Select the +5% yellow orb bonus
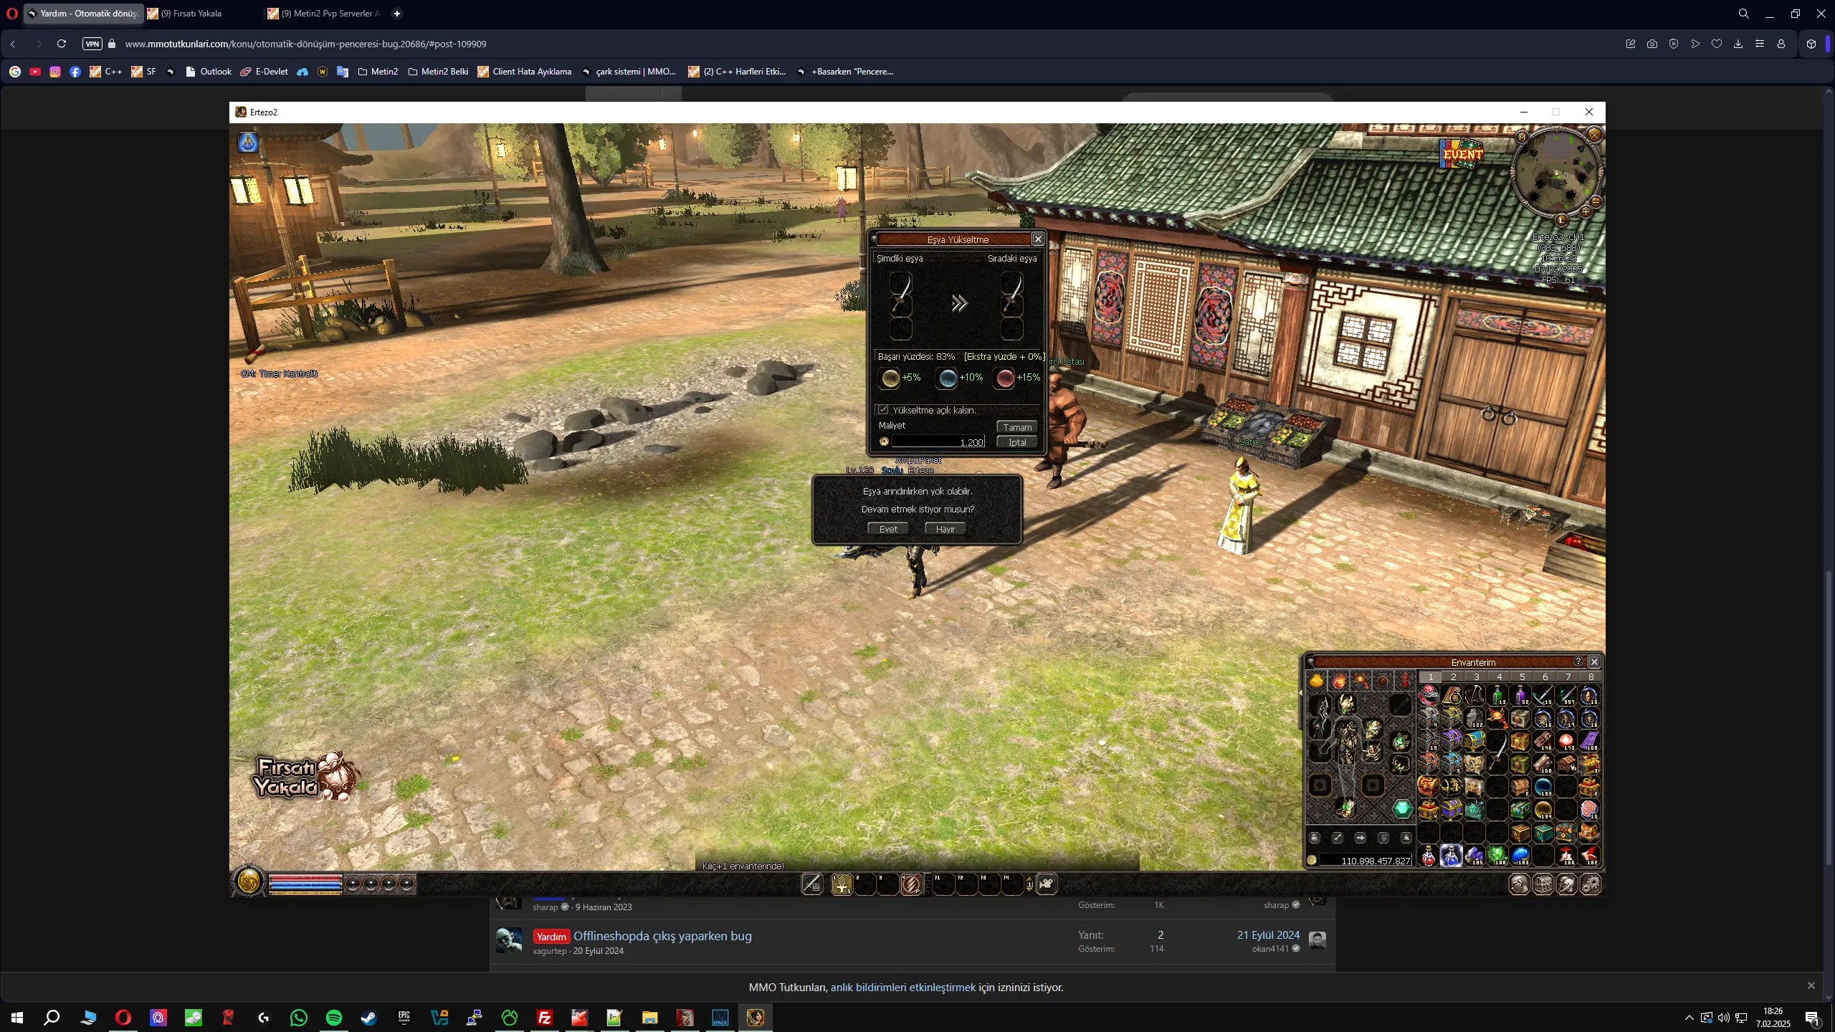Screen dimensions: 1835x1032 890,378
